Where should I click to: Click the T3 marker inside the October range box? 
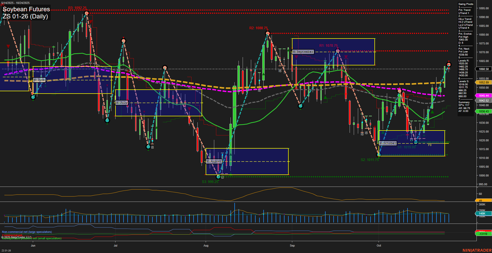[412, 140]
